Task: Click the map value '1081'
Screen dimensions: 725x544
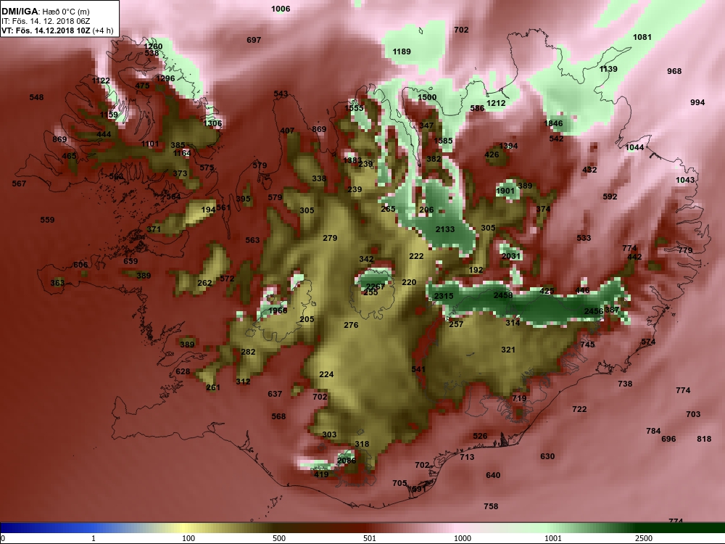Action: click(642, 37)
